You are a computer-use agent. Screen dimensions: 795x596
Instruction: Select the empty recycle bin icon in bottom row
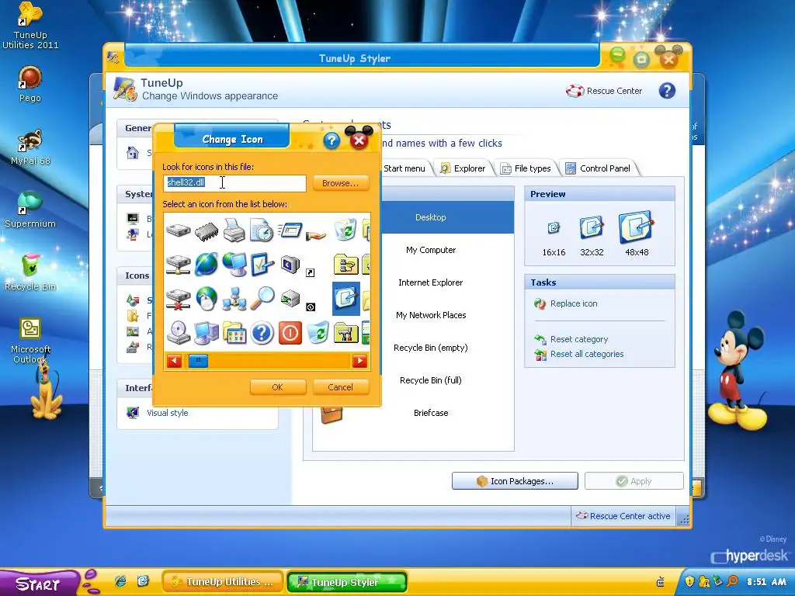point(318,332)
